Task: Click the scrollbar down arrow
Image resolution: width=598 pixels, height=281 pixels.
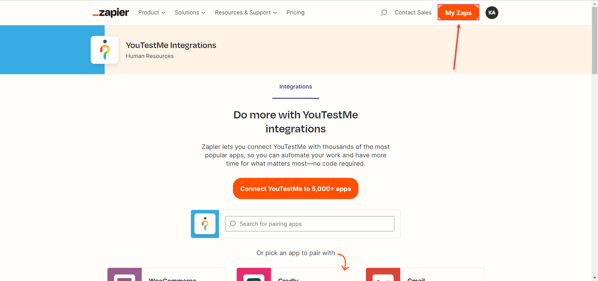Action: click(595, 278)
